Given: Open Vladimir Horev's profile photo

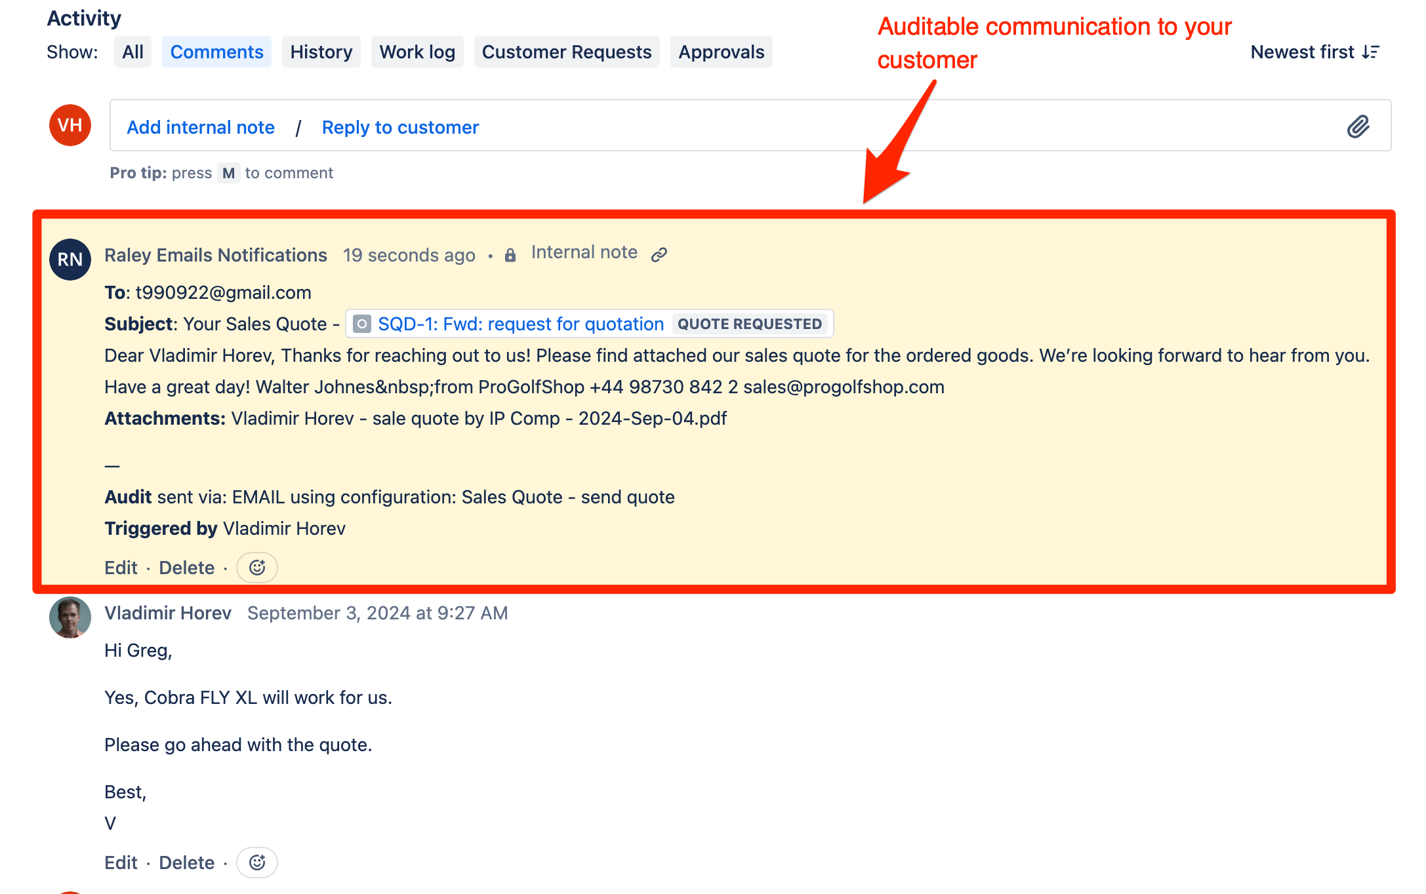Looking at the screenshot, I should click(70, 617).
